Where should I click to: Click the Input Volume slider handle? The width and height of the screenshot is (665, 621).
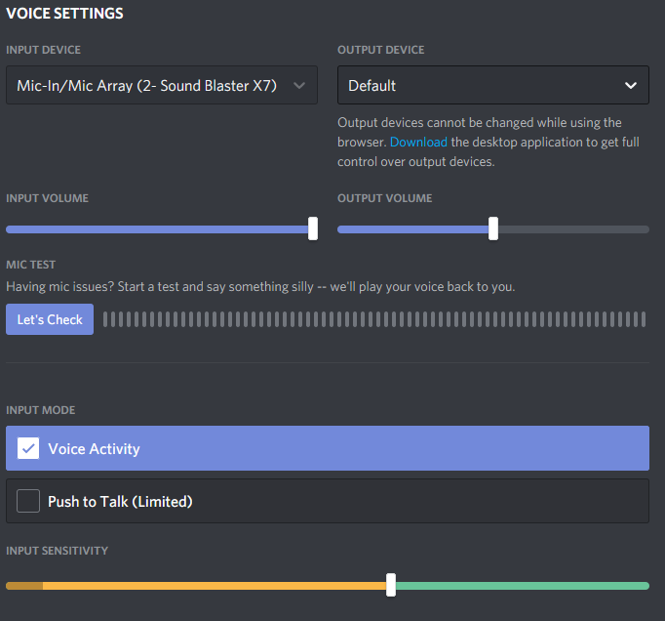coord(313,228)
